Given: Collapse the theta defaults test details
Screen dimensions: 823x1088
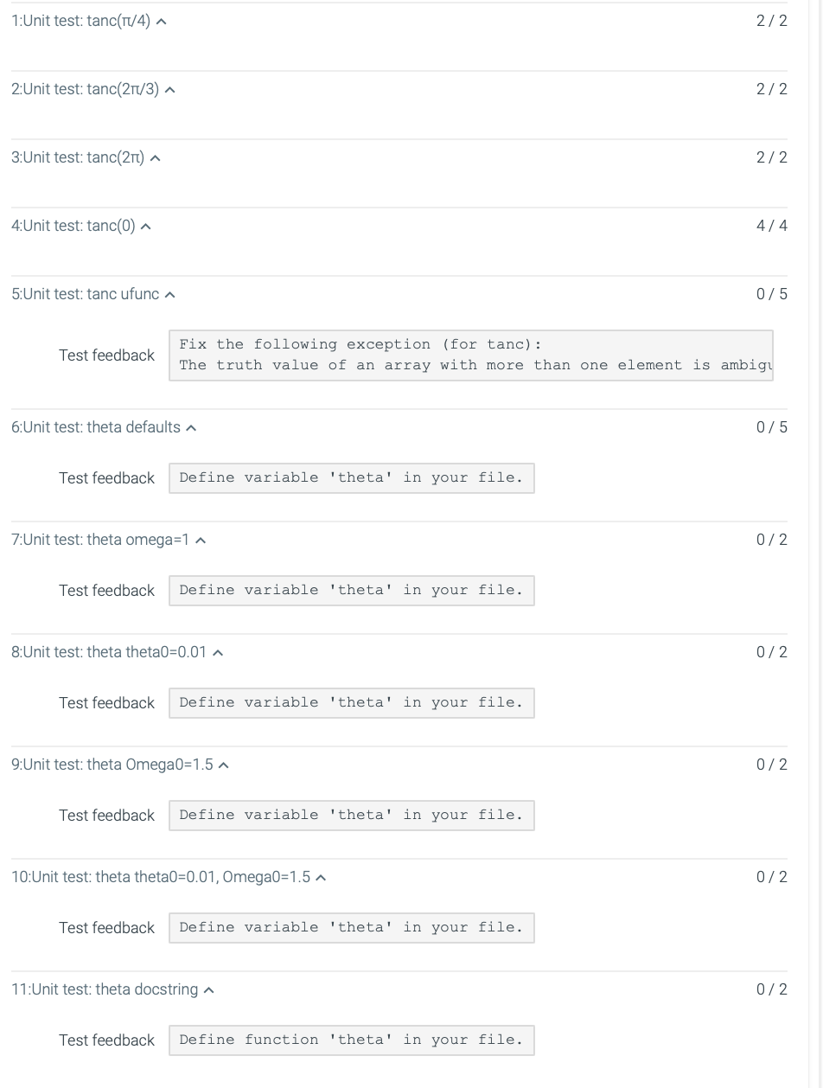Looking at the screenshot, I should point(190,427).
